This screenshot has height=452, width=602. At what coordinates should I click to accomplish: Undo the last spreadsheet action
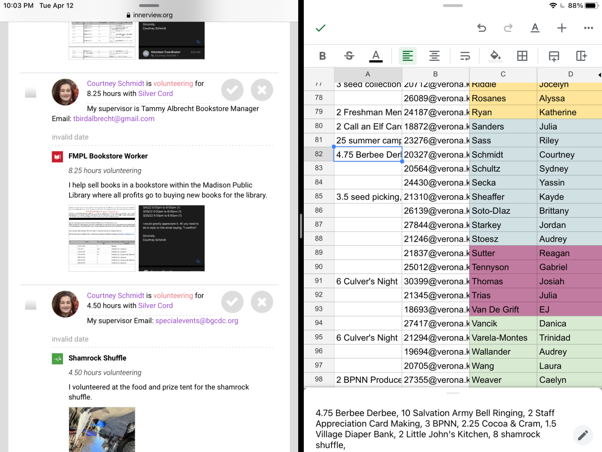(x=482, y=28)
